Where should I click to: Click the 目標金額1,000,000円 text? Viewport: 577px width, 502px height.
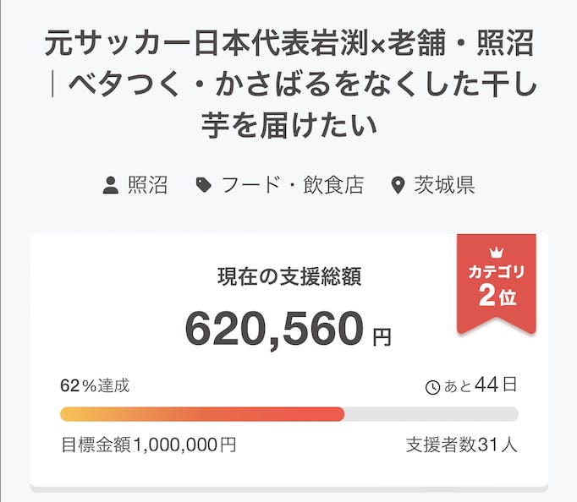pos(148,445)
